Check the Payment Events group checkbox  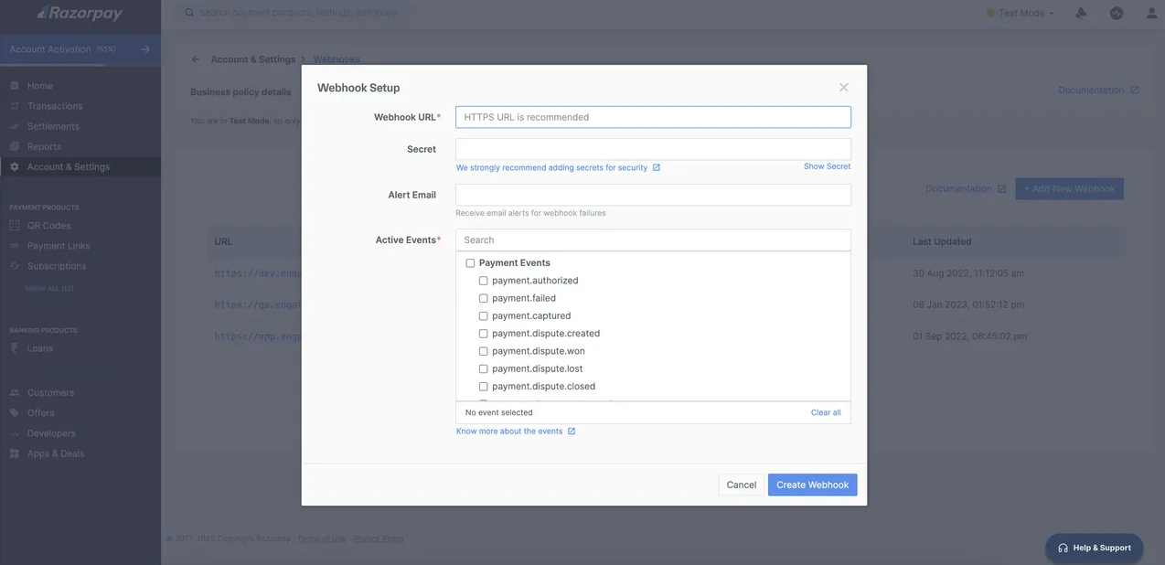point(470,263)
